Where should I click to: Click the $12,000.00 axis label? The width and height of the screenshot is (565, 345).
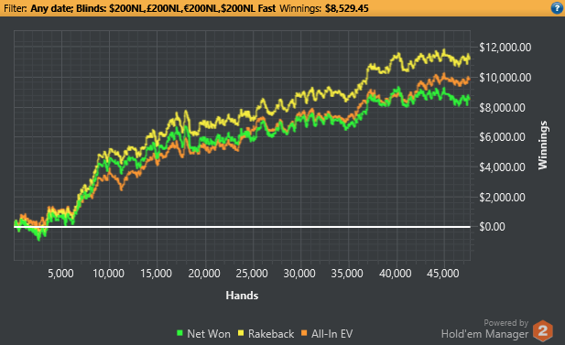(505, 48)
